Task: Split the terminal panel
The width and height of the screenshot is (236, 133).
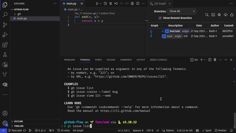Action: coord(210,60)
